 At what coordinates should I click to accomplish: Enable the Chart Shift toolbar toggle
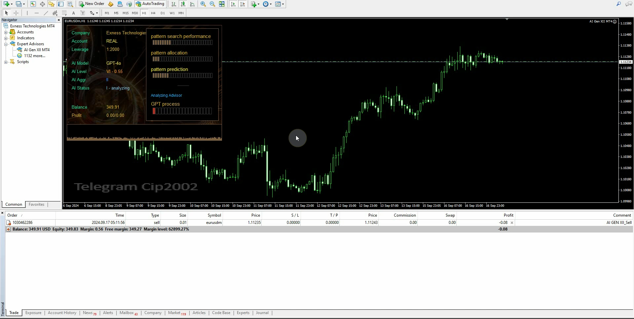point(242,4)
